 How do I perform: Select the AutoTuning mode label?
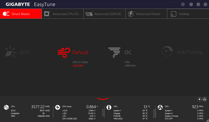pyautogui.click(x=189, y=52)
